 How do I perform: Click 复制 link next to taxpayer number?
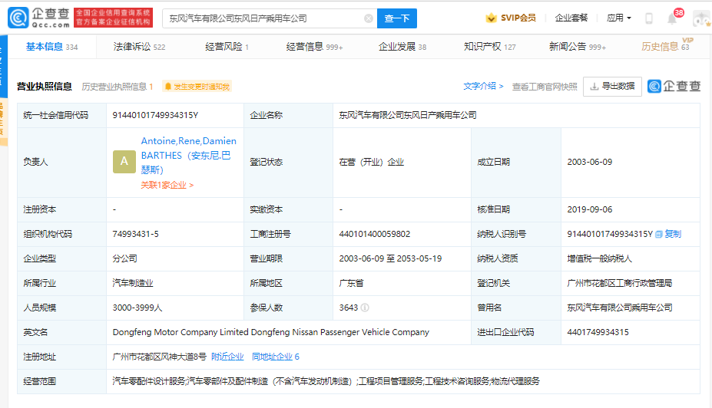coord(673,234)
